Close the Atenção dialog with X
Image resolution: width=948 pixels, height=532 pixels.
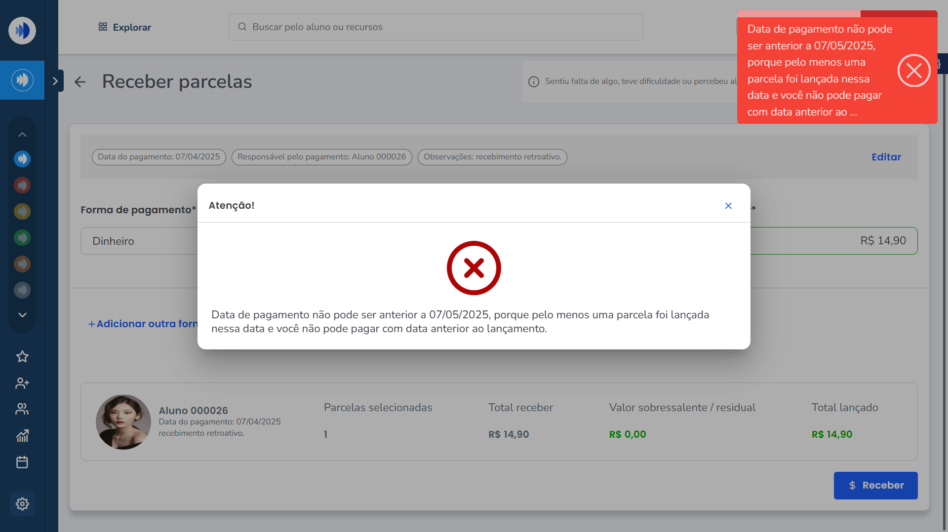click(x=728, y=206)
